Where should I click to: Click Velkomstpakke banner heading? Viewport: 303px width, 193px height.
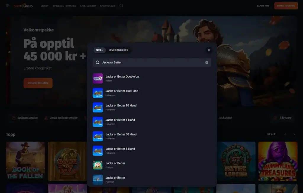point(39,30)
